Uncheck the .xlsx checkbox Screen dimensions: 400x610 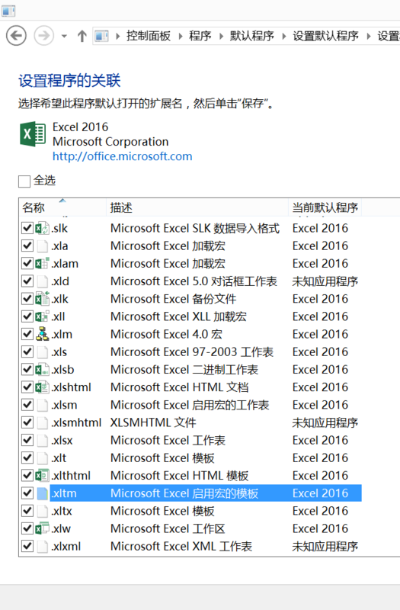tap(27, 440)
